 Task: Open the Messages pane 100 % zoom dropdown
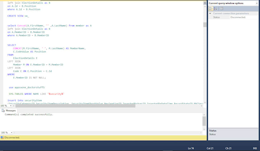click(x=11, y=133)
